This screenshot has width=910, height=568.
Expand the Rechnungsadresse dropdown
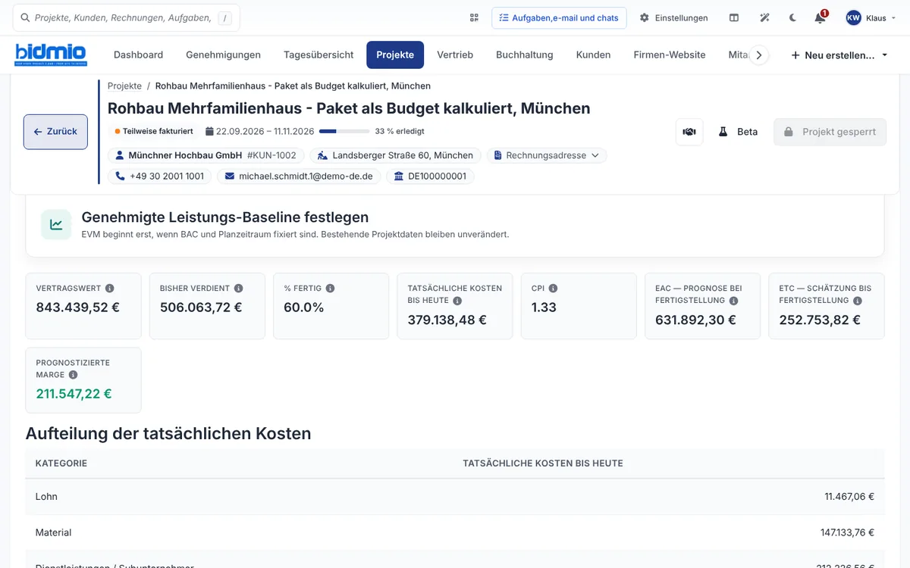(546, 155)
